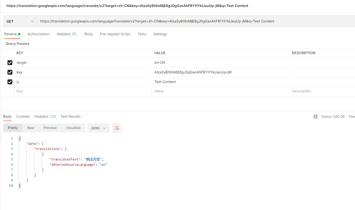This screenshot has height=210, width=355.
Task: Toggle the q parameter checkbox
Action: [x=10, y=82]
